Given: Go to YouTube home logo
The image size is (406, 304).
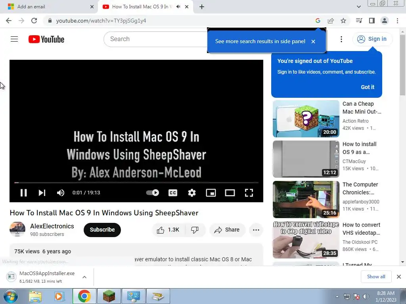Looking at the screenshot, I should point(46,39).
